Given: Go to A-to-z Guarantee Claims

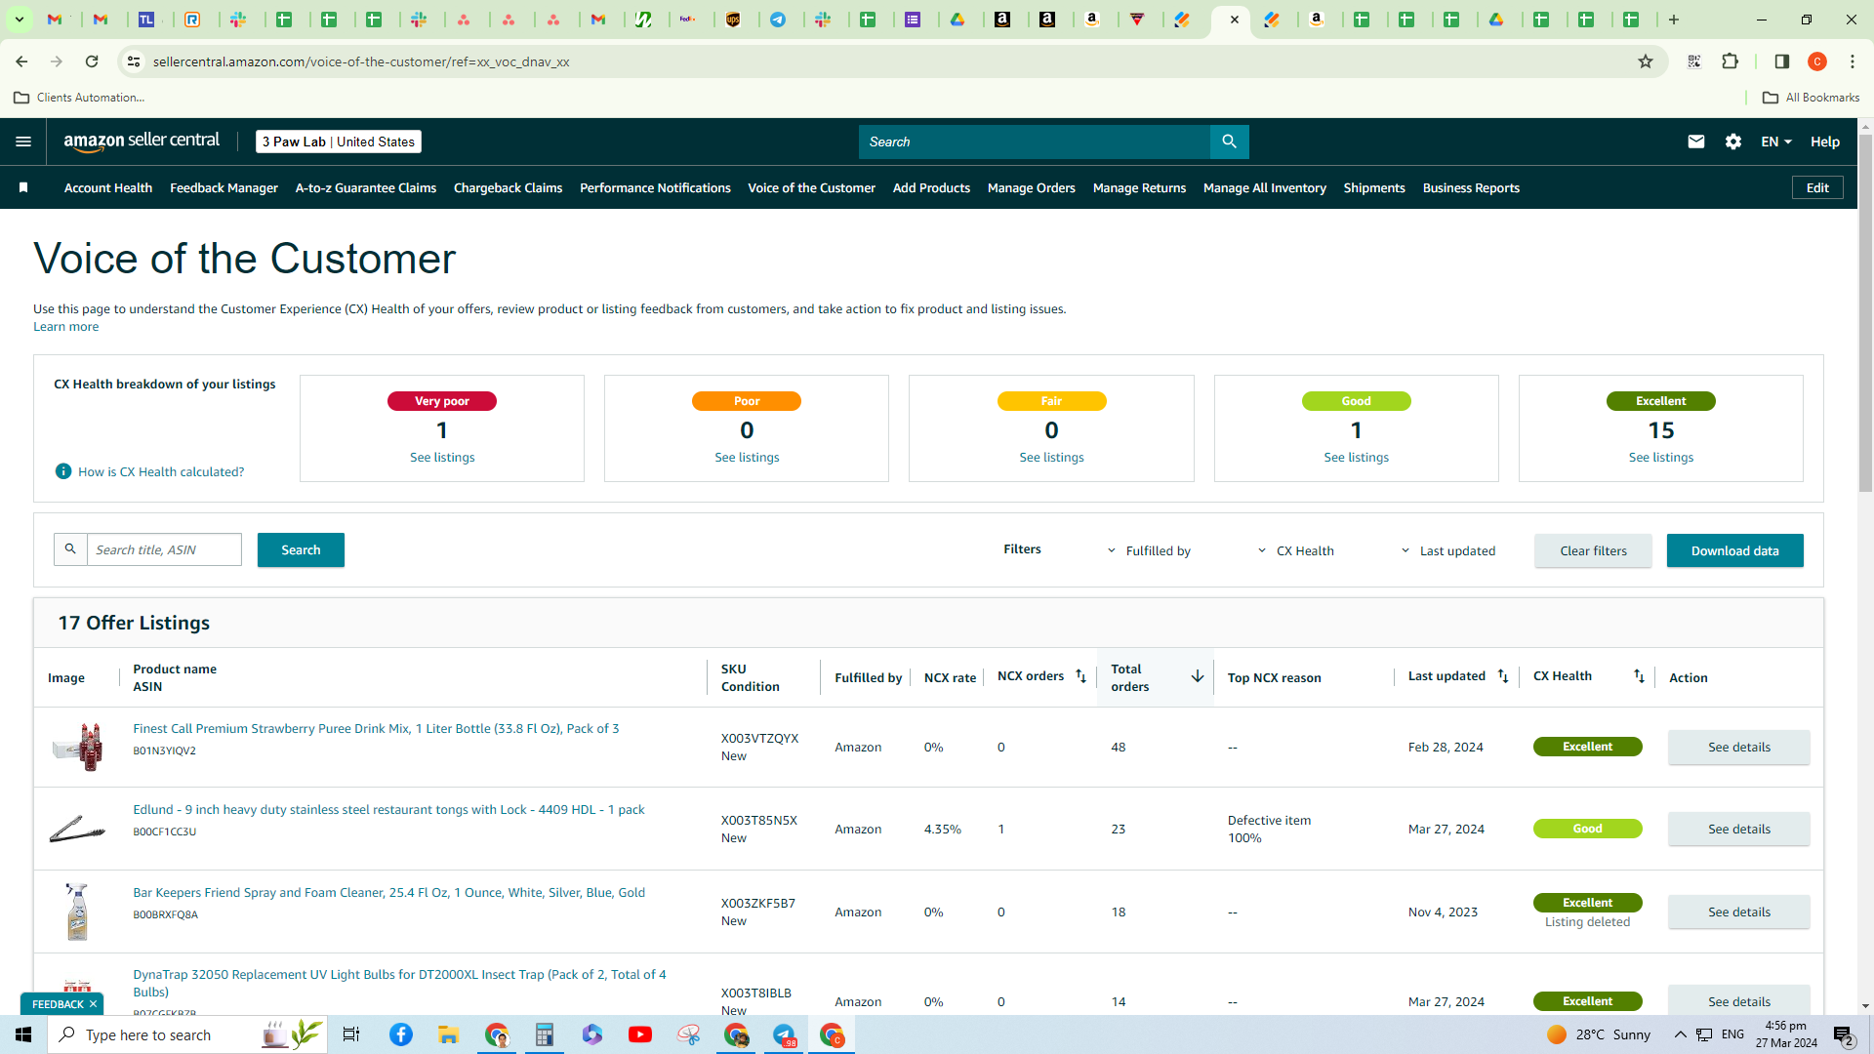Looking at the screenshot, I should tap(366, 187).
